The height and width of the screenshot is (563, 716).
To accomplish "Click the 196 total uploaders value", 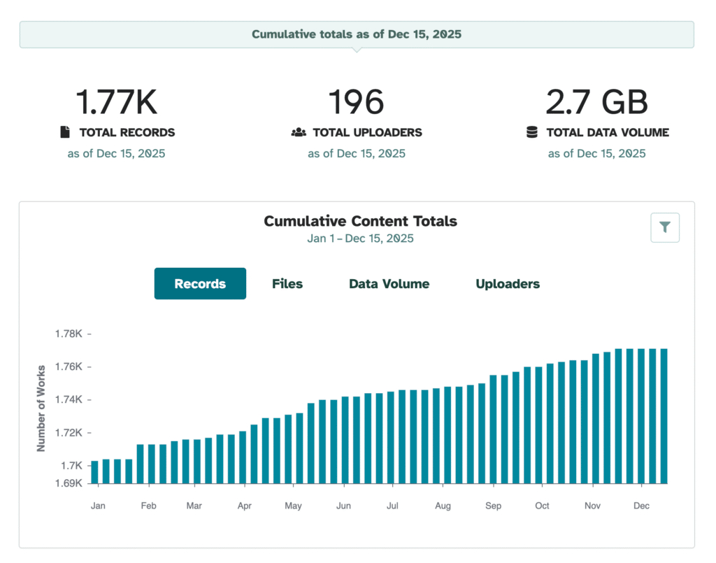I will click(x=356, y=102).
